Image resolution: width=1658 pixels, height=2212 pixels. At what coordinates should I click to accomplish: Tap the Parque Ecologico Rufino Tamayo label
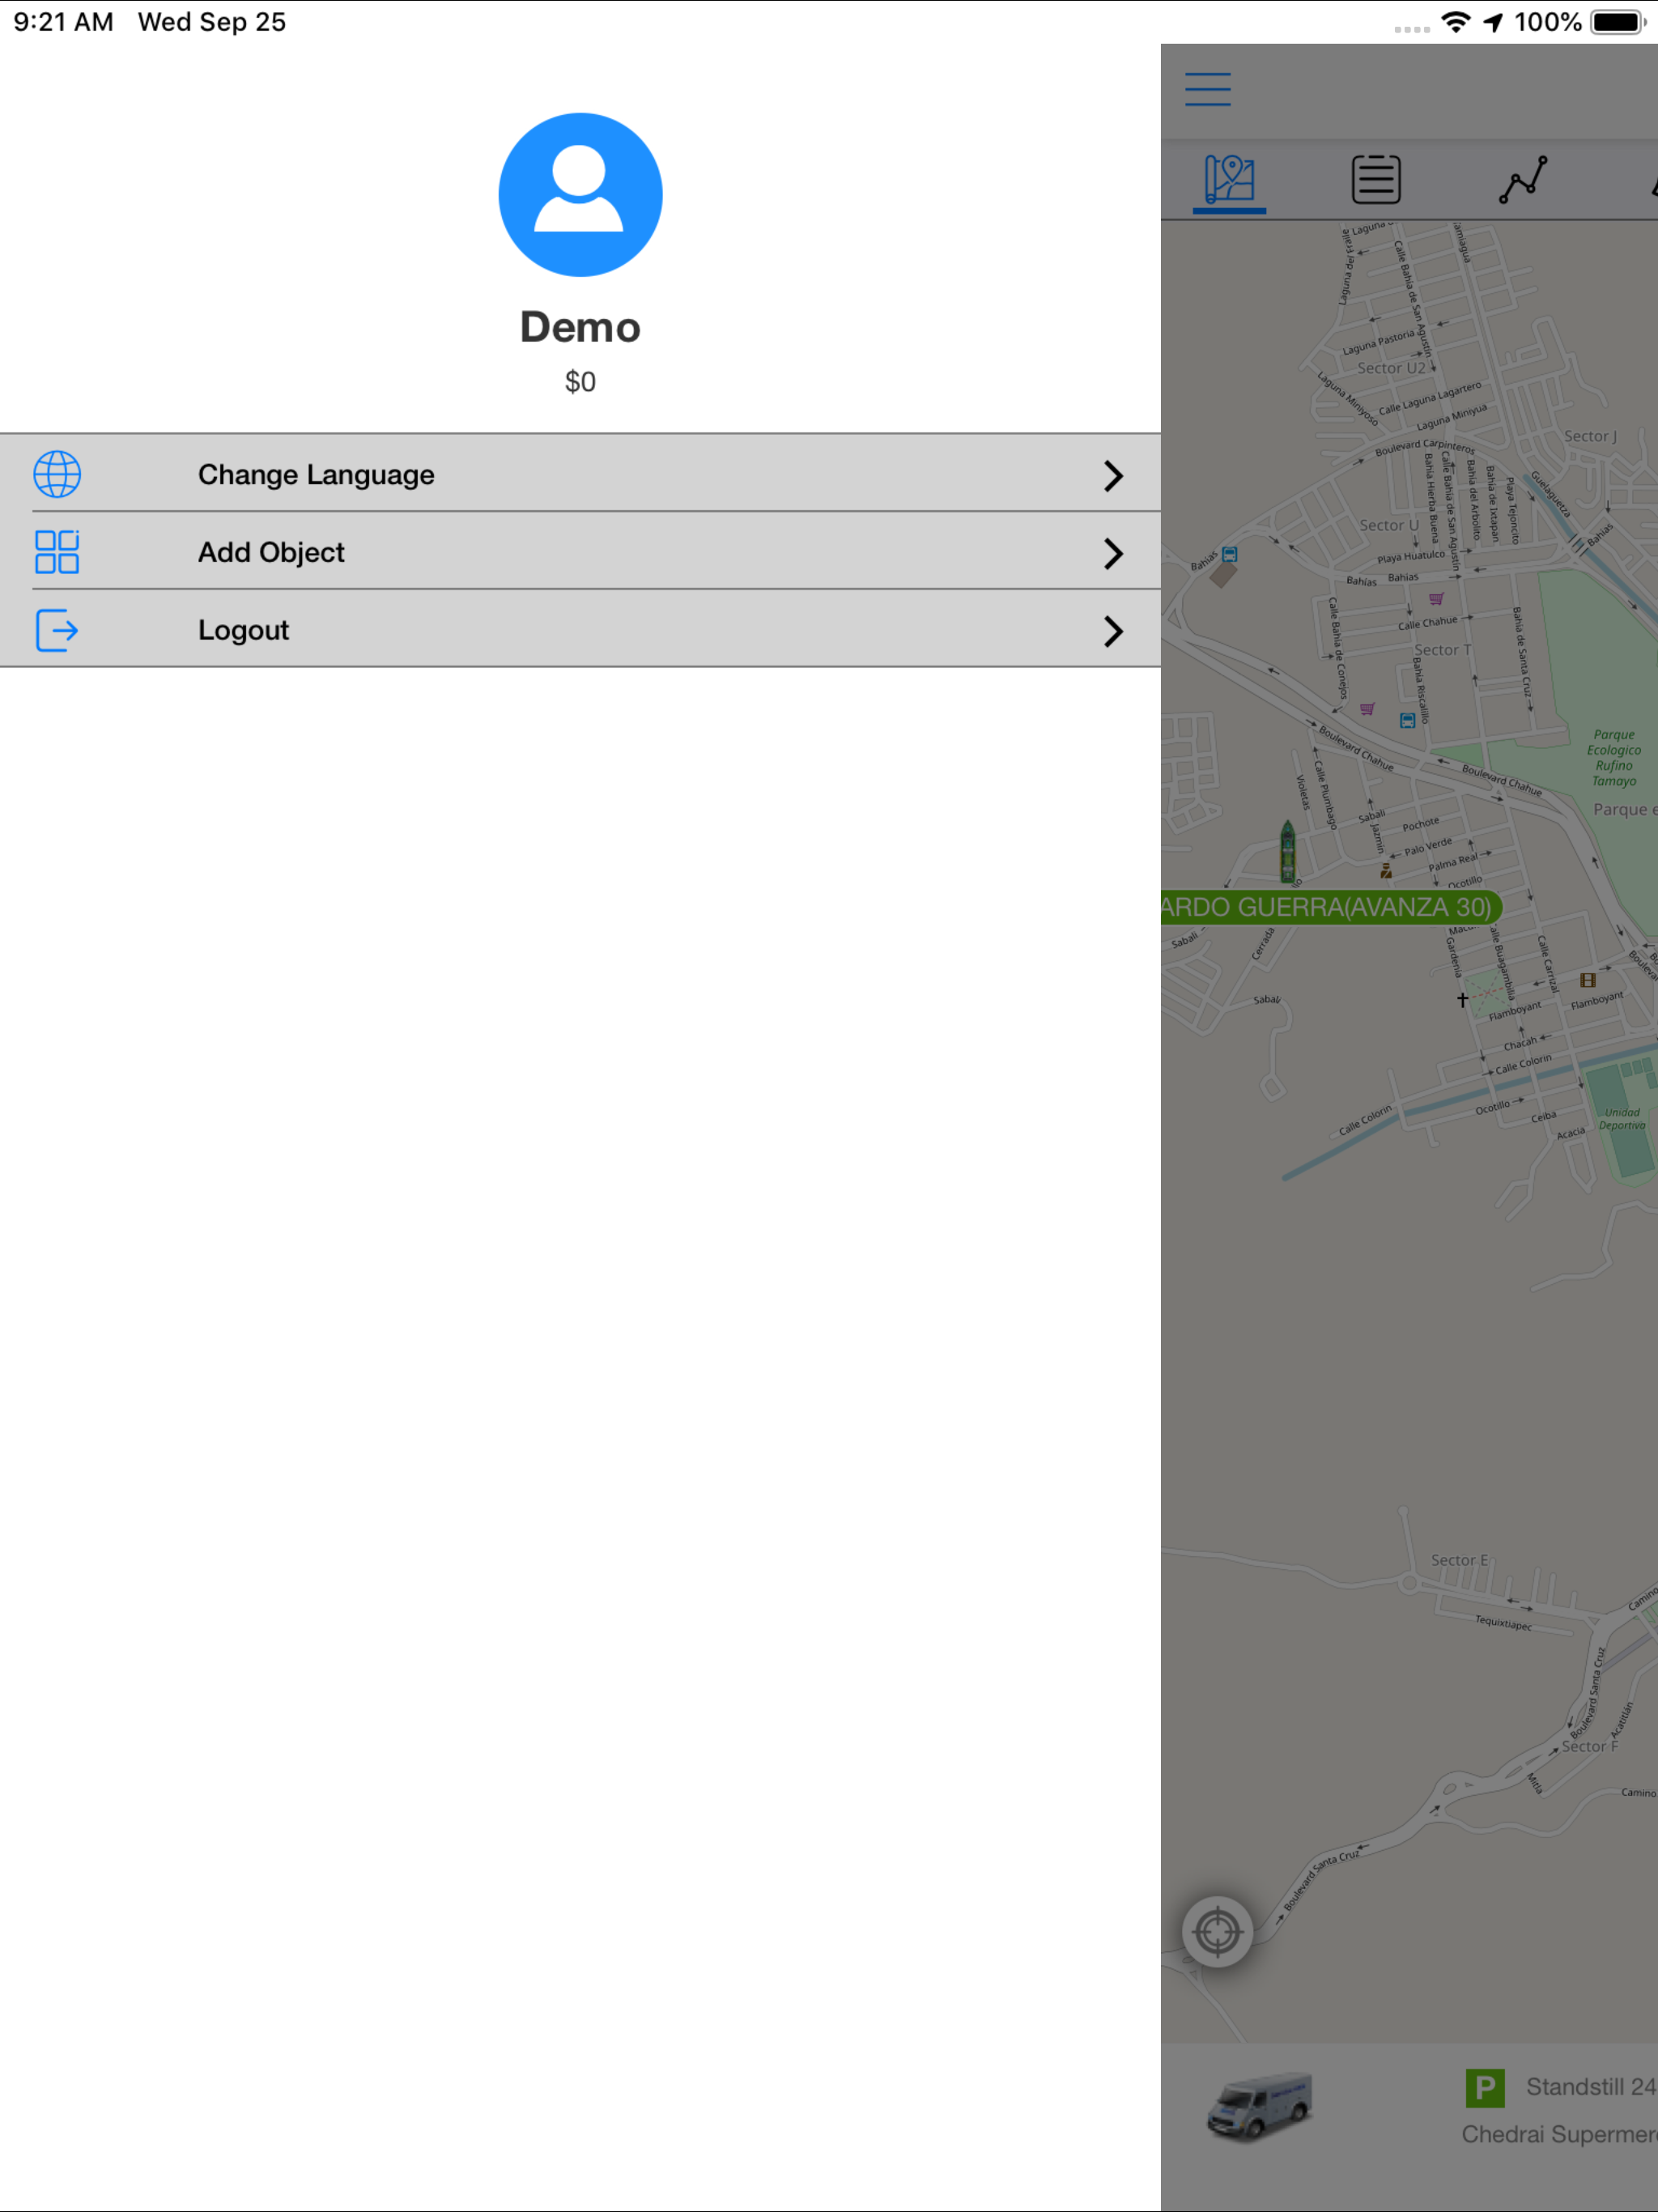pyautogui.click(x=1613, y=758)
